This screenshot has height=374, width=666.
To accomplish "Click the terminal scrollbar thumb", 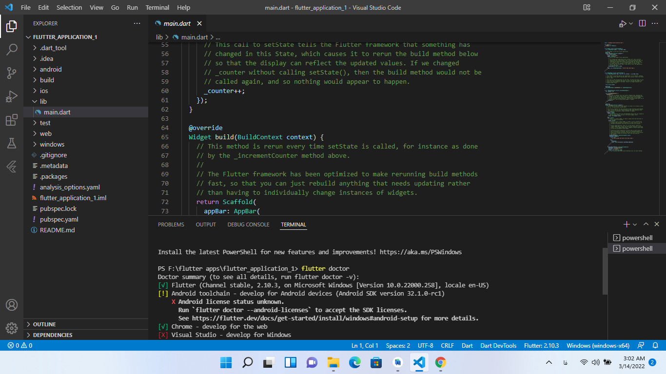I will pyautogui.click(x=605, y=270).
